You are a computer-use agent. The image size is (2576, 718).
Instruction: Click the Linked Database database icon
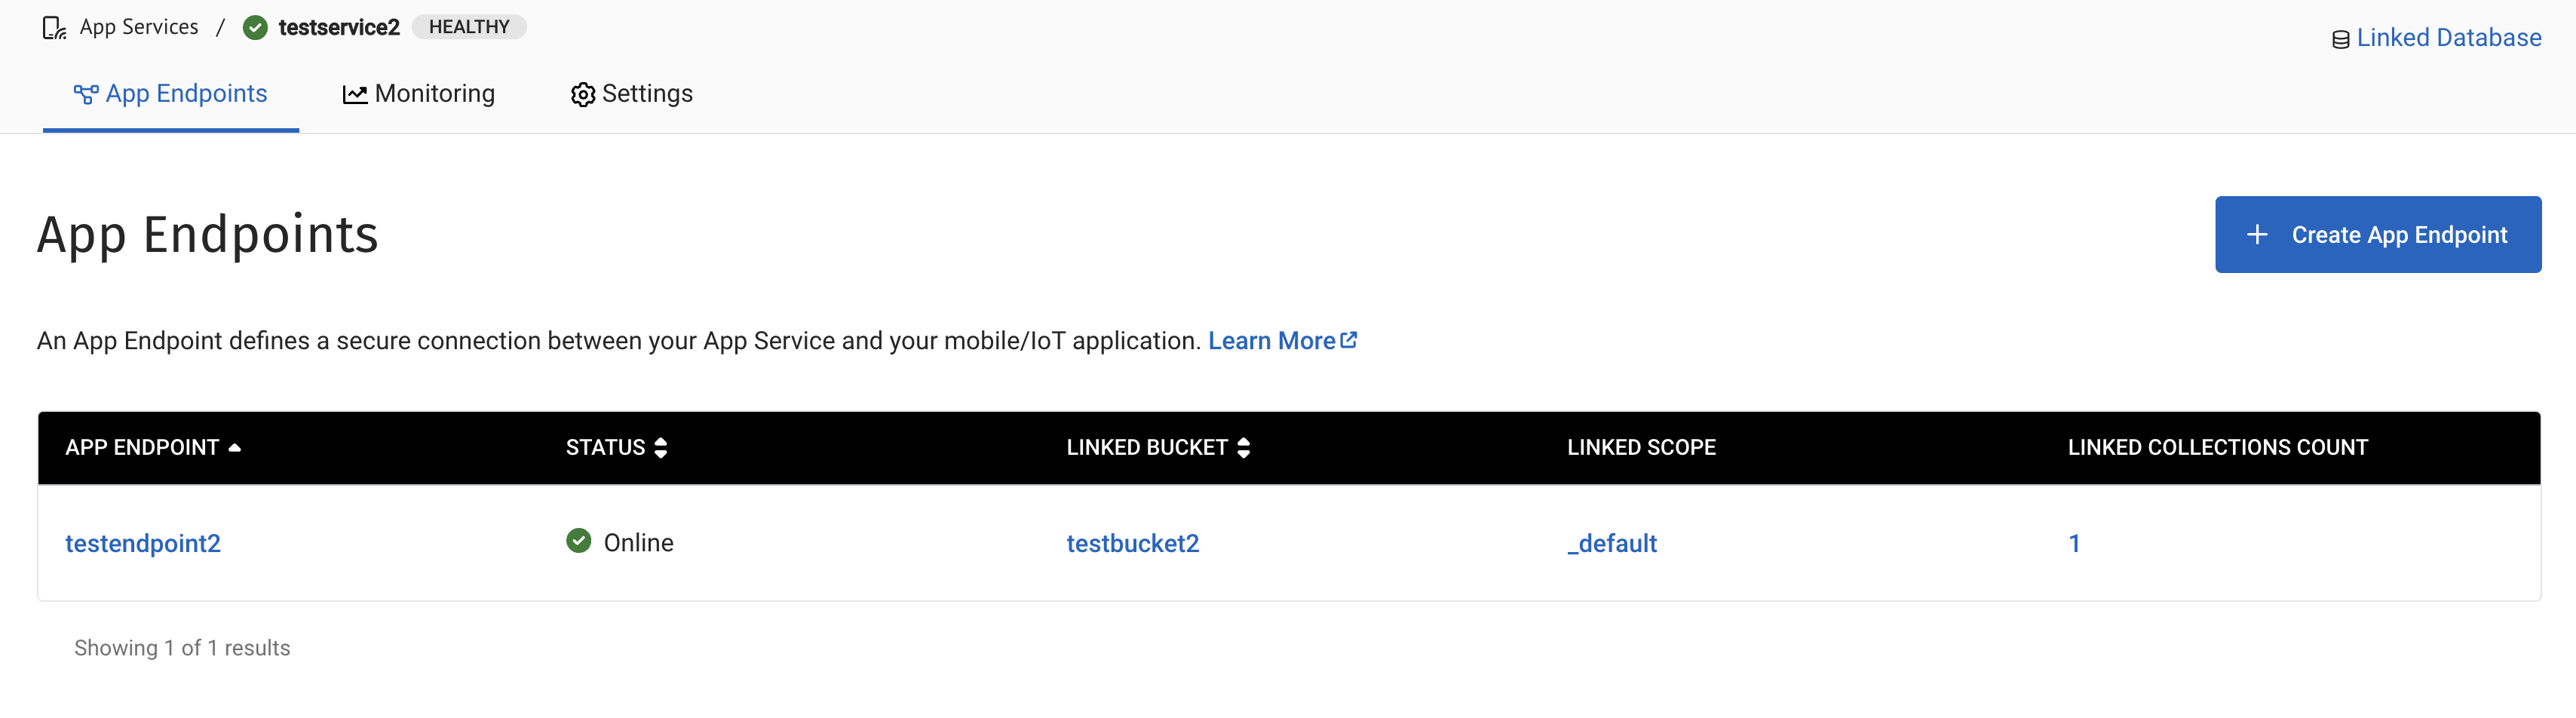pyautogui.click(x=2341, y=39)
